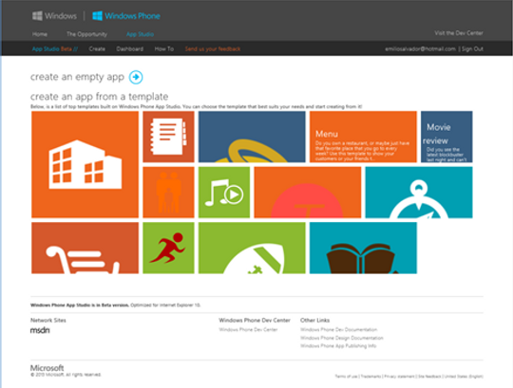Click the Microsoft logo in footer
Image resolution: width=513 pixels, height=388 pixels.
(x=47, y=368)
